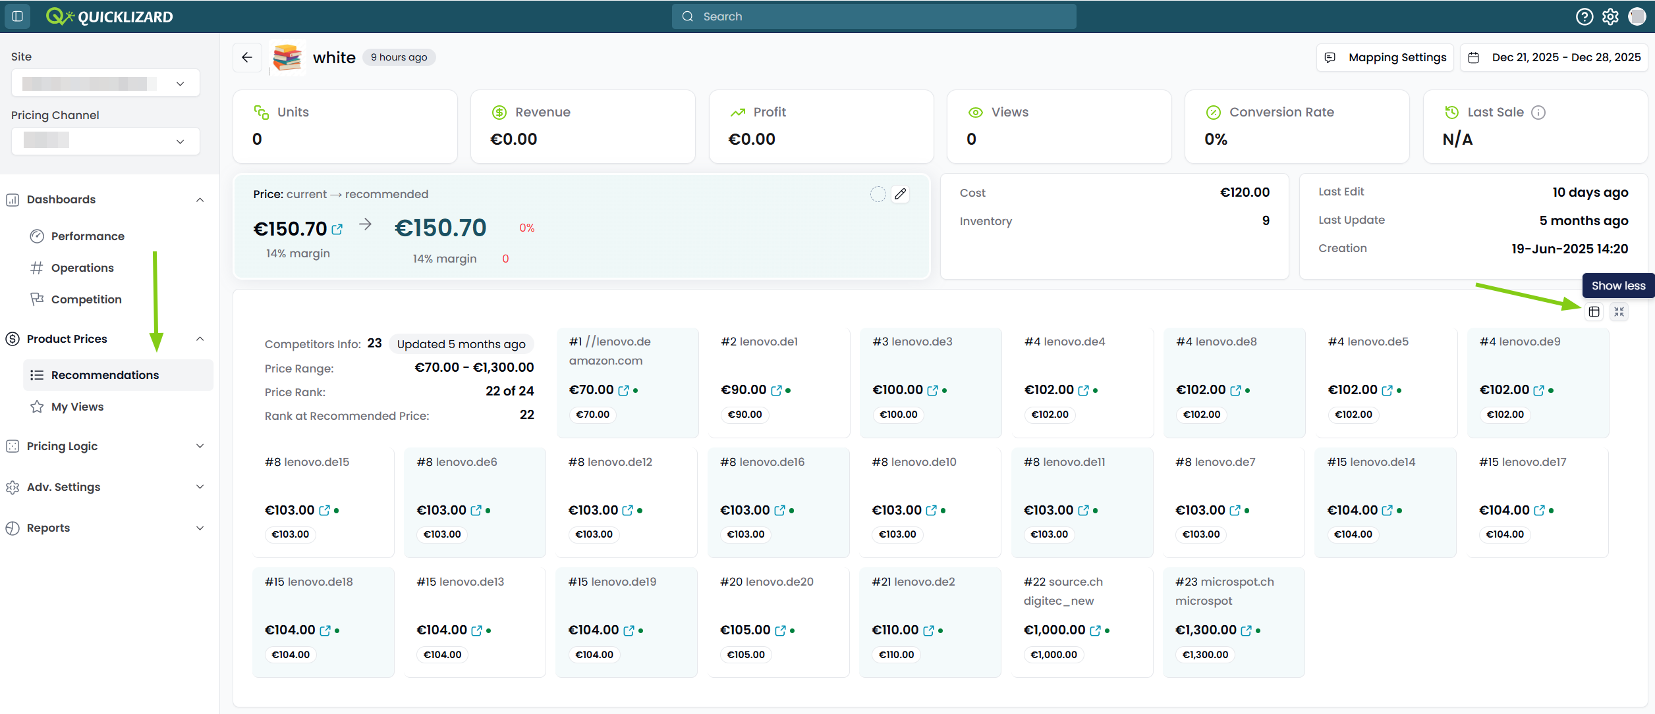Open the settings gear icon
This screenshot has height=714, width=1655.
pos(1610,16)
